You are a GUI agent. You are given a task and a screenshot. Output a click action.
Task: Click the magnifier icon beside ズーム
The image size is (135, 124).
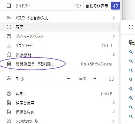(x=9, y=79)
